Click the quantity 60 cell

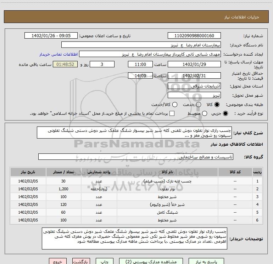coord(63,212)
